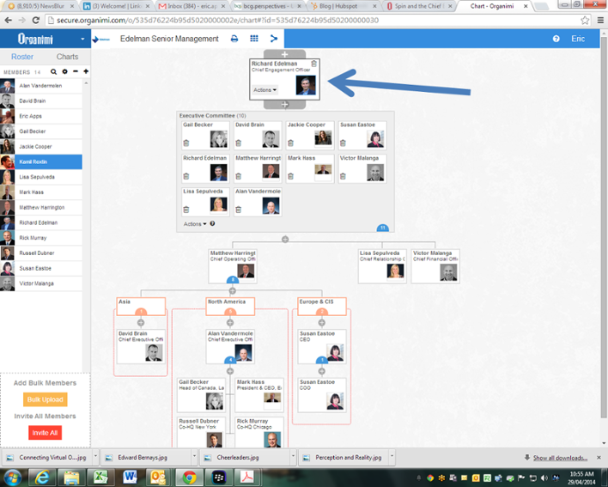Click the print icon in chart header
This screenshot has height=487, width=608.
pyautogui.click(x=234, y=39)
